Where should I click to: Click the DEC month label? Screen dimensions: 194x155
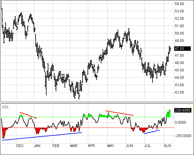tap(20, 146)
